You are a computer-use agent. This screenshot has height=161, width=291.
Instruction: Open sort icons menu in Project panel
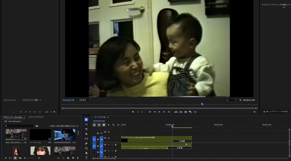39,158
